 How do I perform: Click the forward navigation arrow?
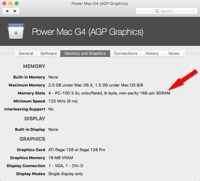pyautogui.click(x=15, y=11)
